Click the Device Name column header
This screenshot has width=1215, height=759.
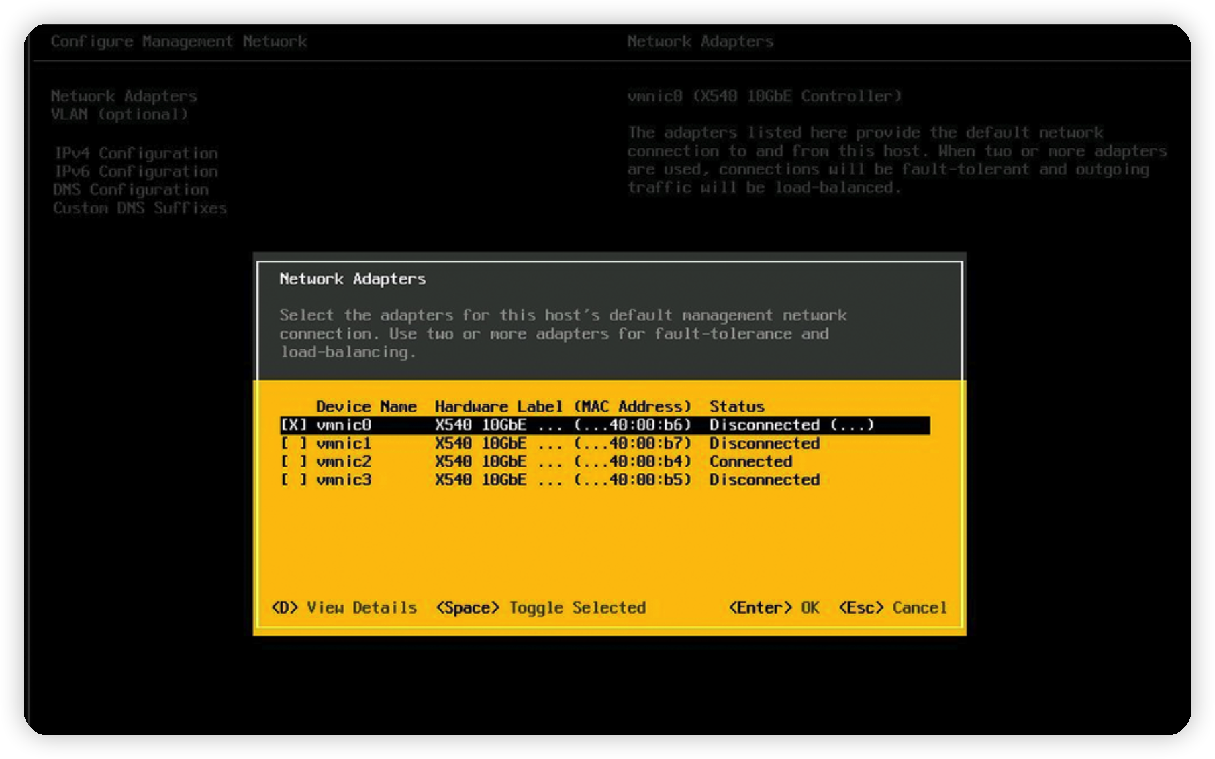(367, 406)
